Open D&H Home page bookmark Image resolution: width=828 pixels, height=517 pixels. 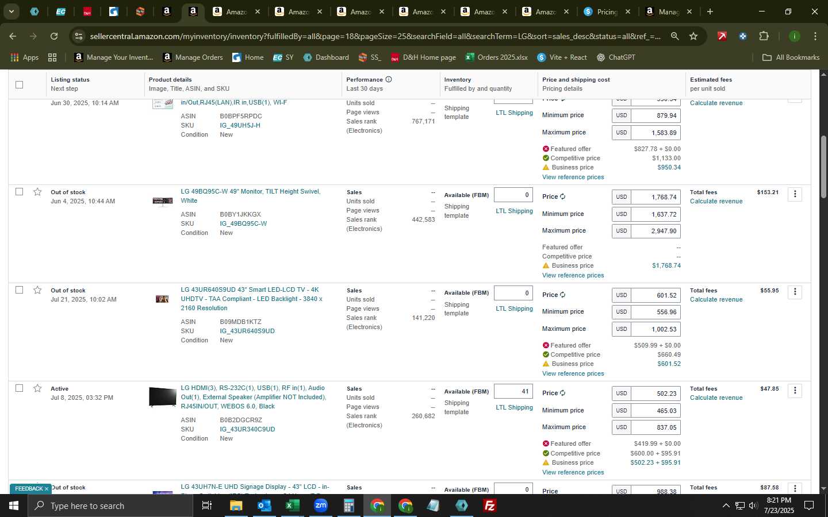pyautogui.click(x=423, y=57)
